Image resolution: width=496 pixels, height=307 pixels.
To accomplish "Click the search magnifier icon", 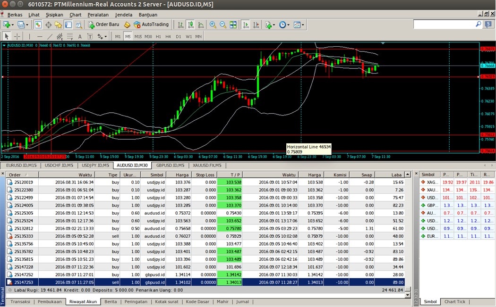I will 478,24.
